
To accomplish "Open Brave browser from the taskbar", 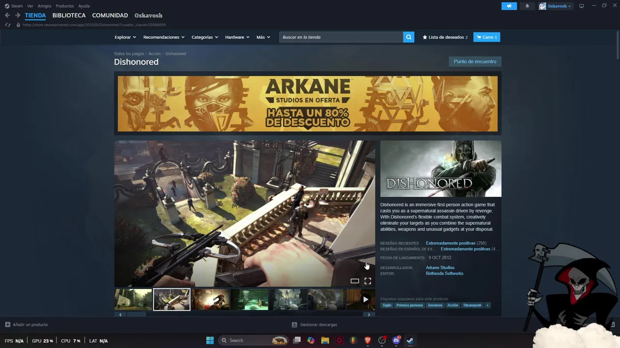I will tap(368, 340).
